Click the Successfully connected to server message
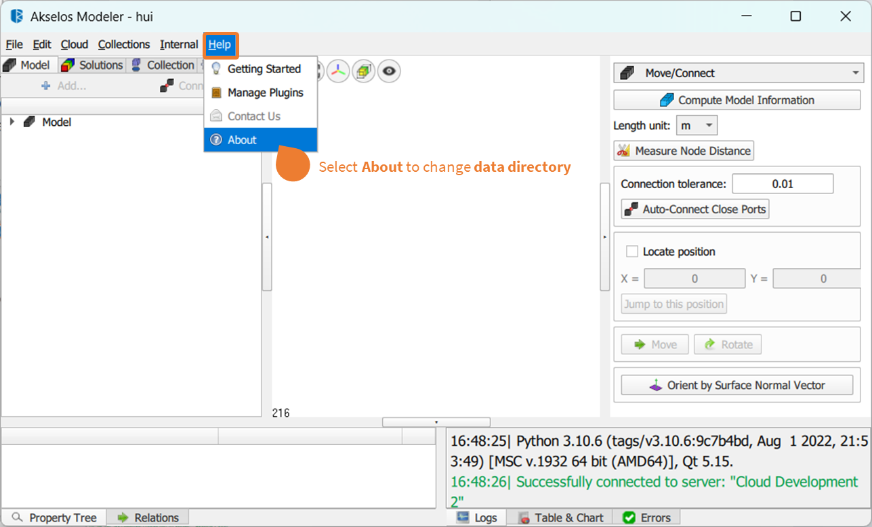Image resolution: width=872 pixels, height=527 pixels. 655,492
